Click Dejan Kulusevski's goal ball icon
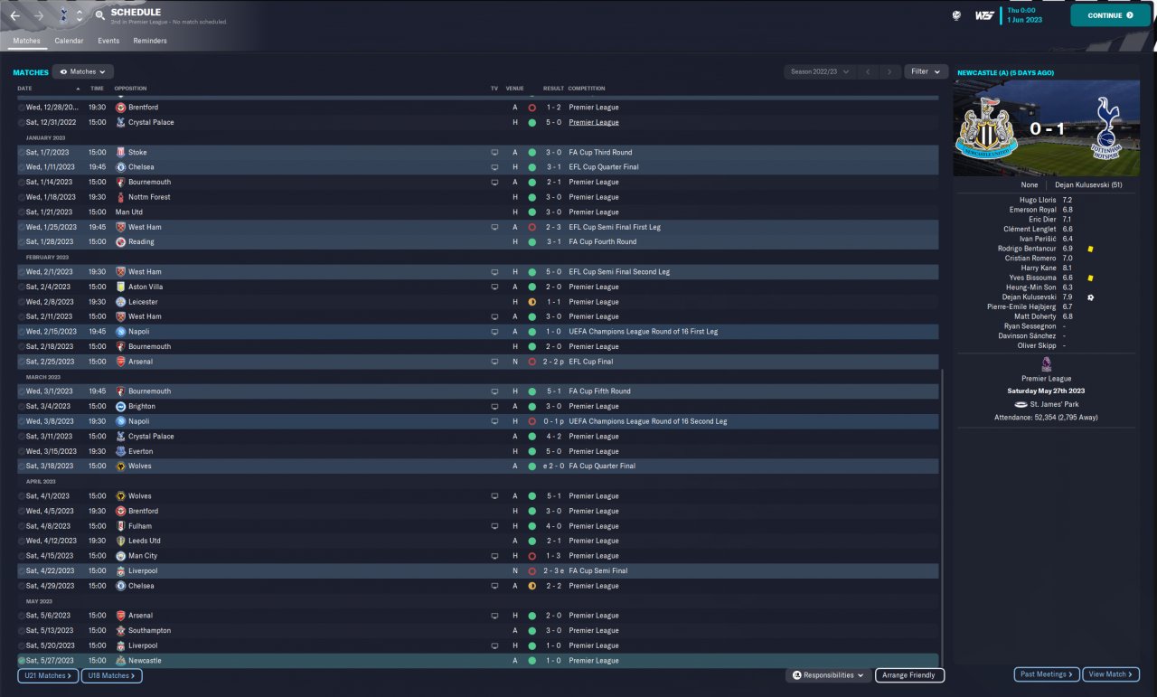1157x697 pixels. (1091, 297)
